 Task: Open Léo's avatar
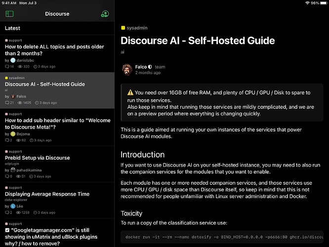coord(13,206)
